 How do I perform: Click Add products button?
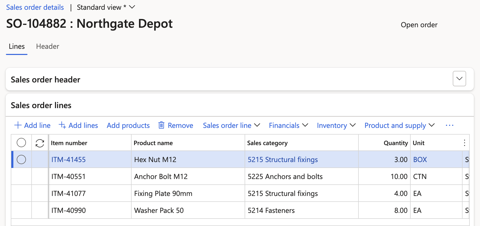pos(128,125)
